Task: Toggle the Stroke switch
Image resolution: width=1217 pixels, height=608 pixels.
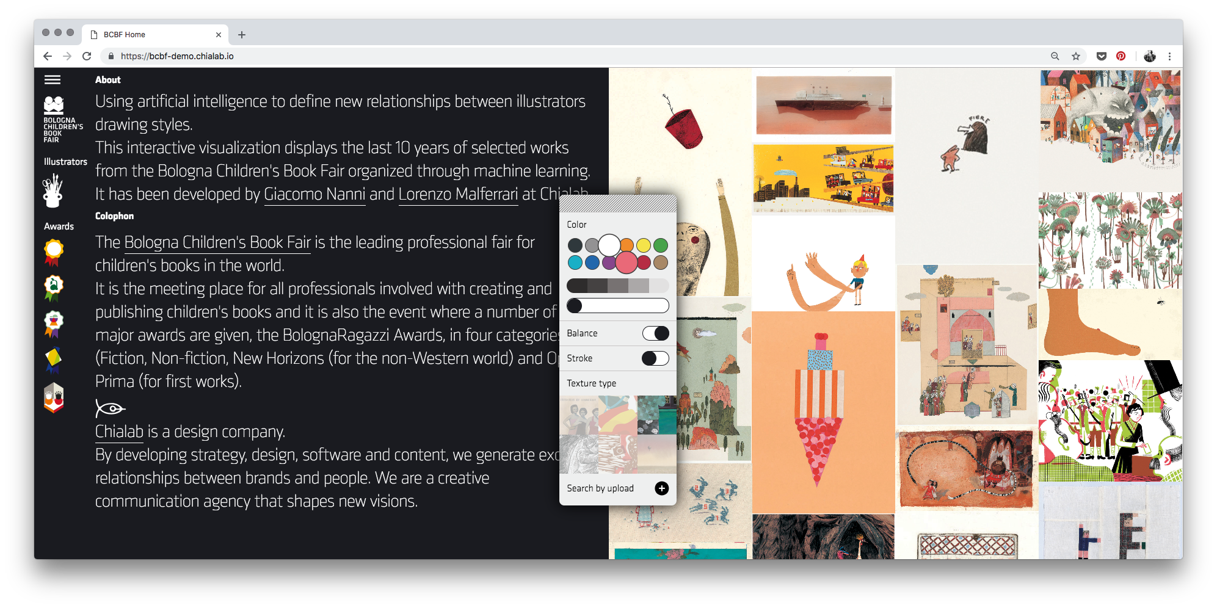Action: click(655, 358)
